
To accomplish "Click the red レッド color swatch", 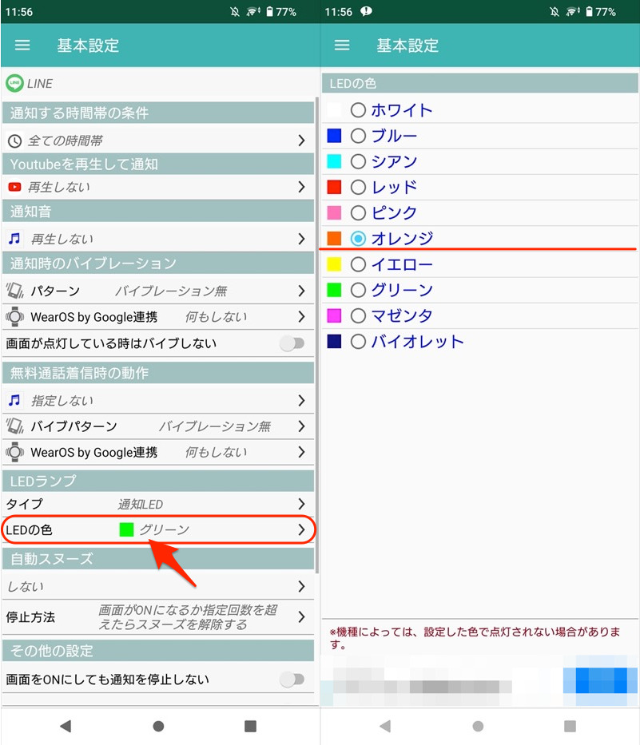I will (334, 187).
